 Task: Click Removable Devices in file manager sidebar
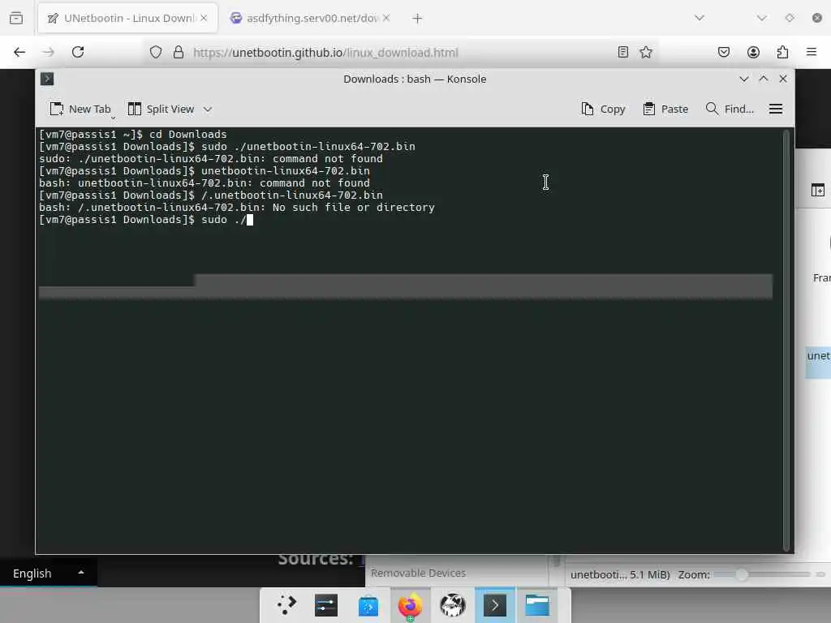click(x=418, y=573)
